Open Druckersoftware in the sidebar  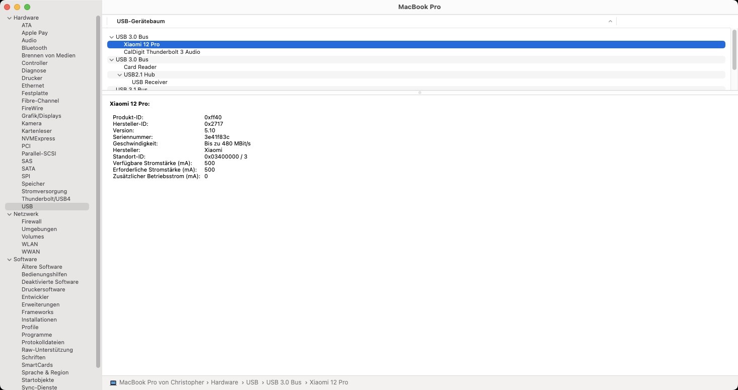[43, 289]
